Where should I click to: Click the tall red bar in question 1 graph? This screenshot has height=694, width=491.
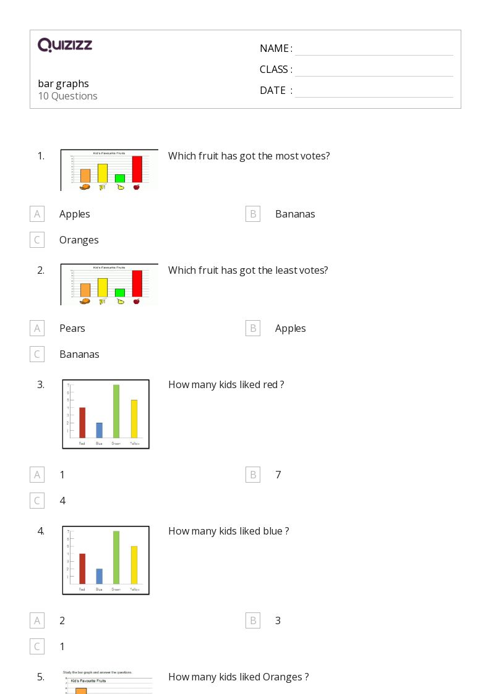coord(137,169)
